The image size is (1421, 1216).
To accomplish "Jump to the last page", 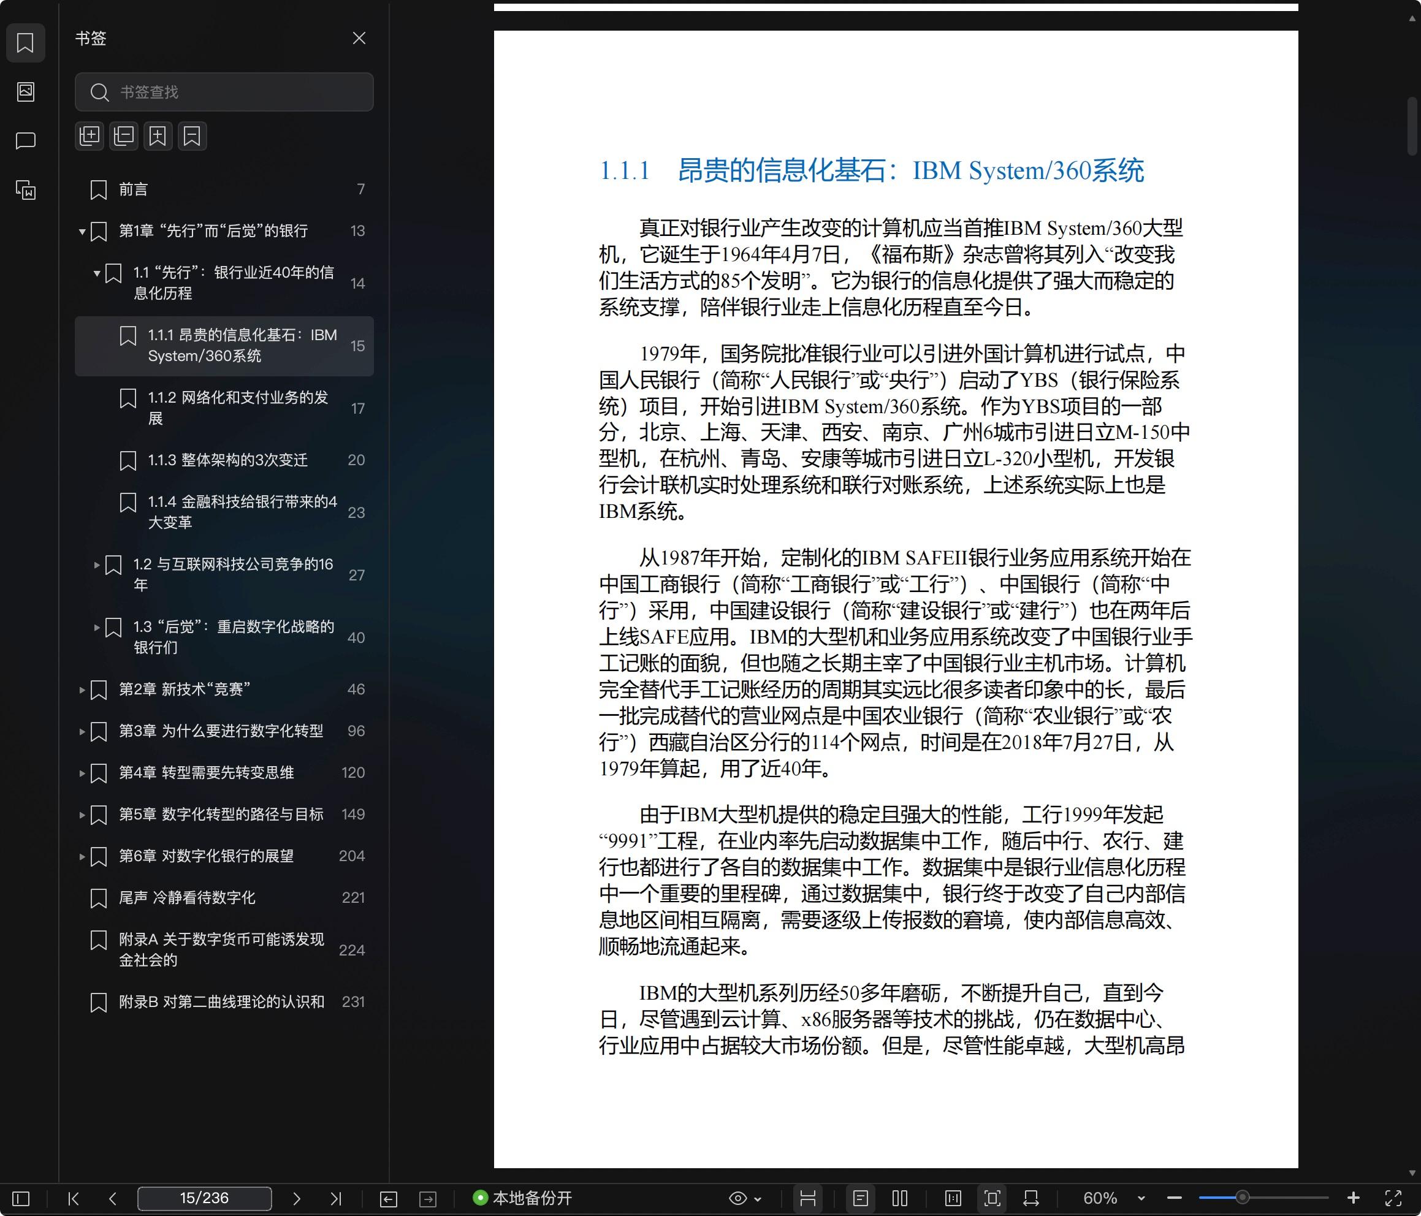I will coord(335,1199).
